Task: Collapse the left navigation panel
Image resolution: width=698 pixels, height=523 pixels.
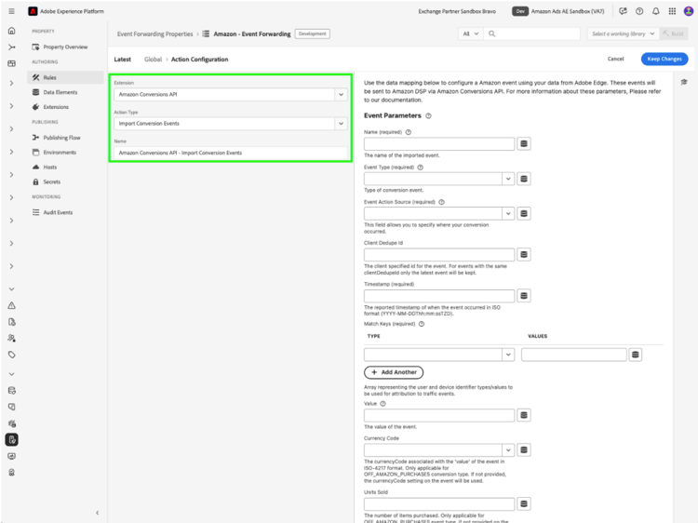Action: [98, 513]
